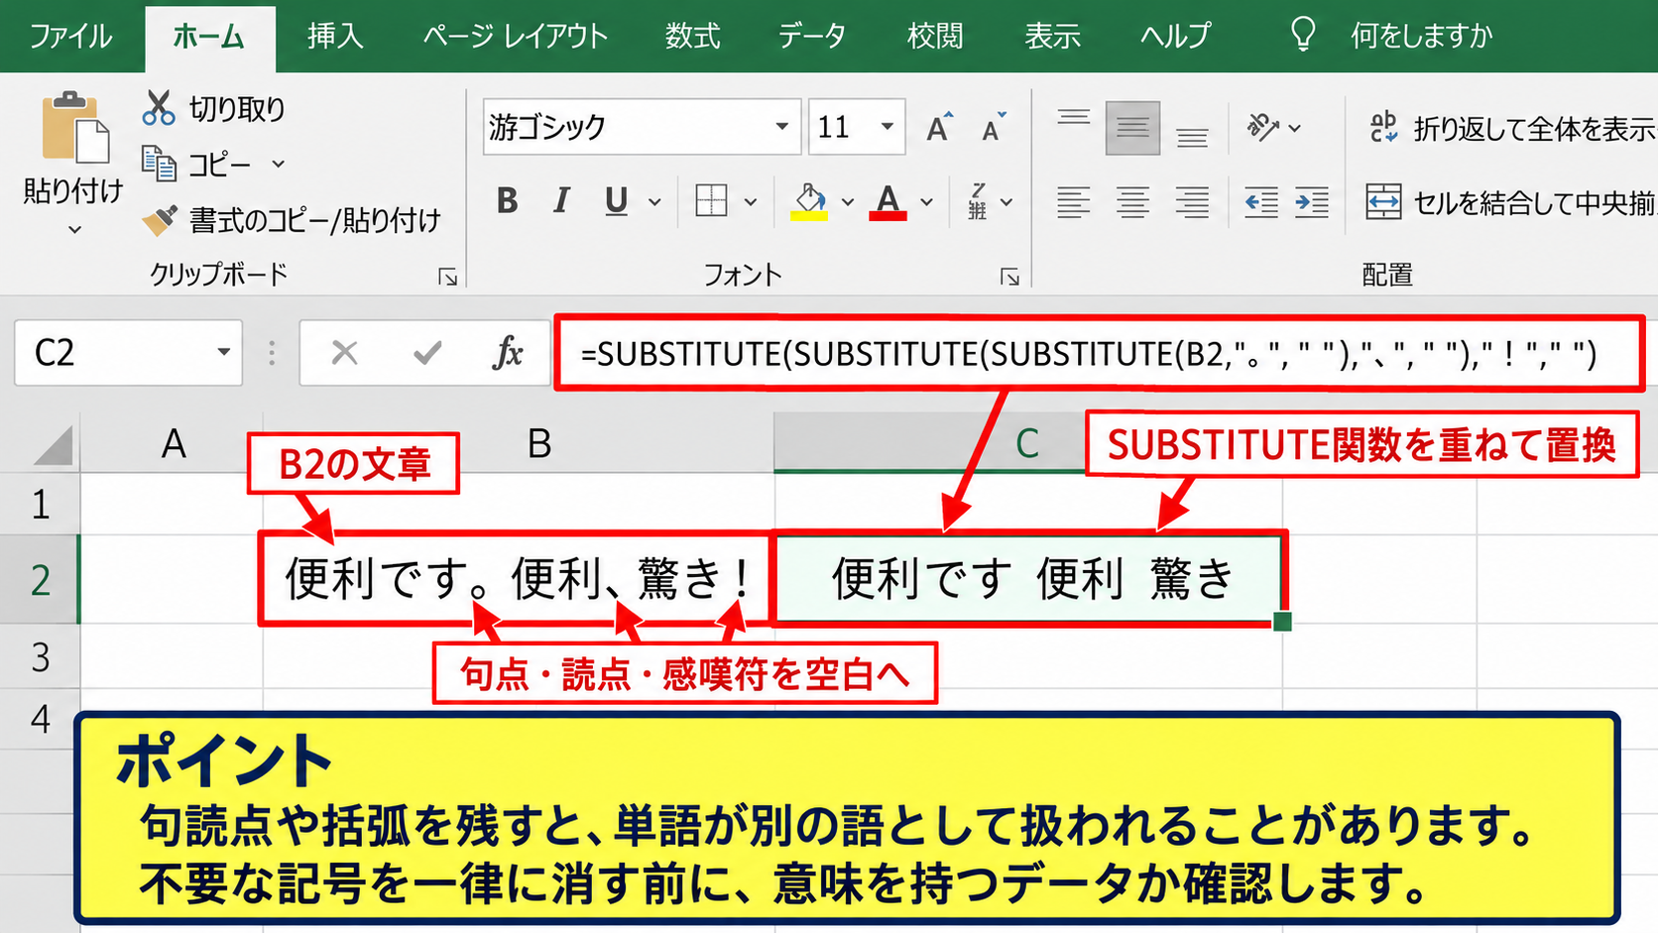This screenshot has height=933, width=1658.
Task: Click the Cut (切り取り) scissors icon
Action: coord(159,108)
